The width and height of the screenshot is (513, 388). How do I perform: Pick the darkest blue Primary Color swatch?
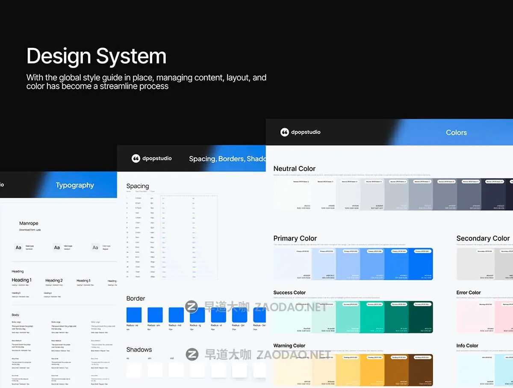(421, 264)
